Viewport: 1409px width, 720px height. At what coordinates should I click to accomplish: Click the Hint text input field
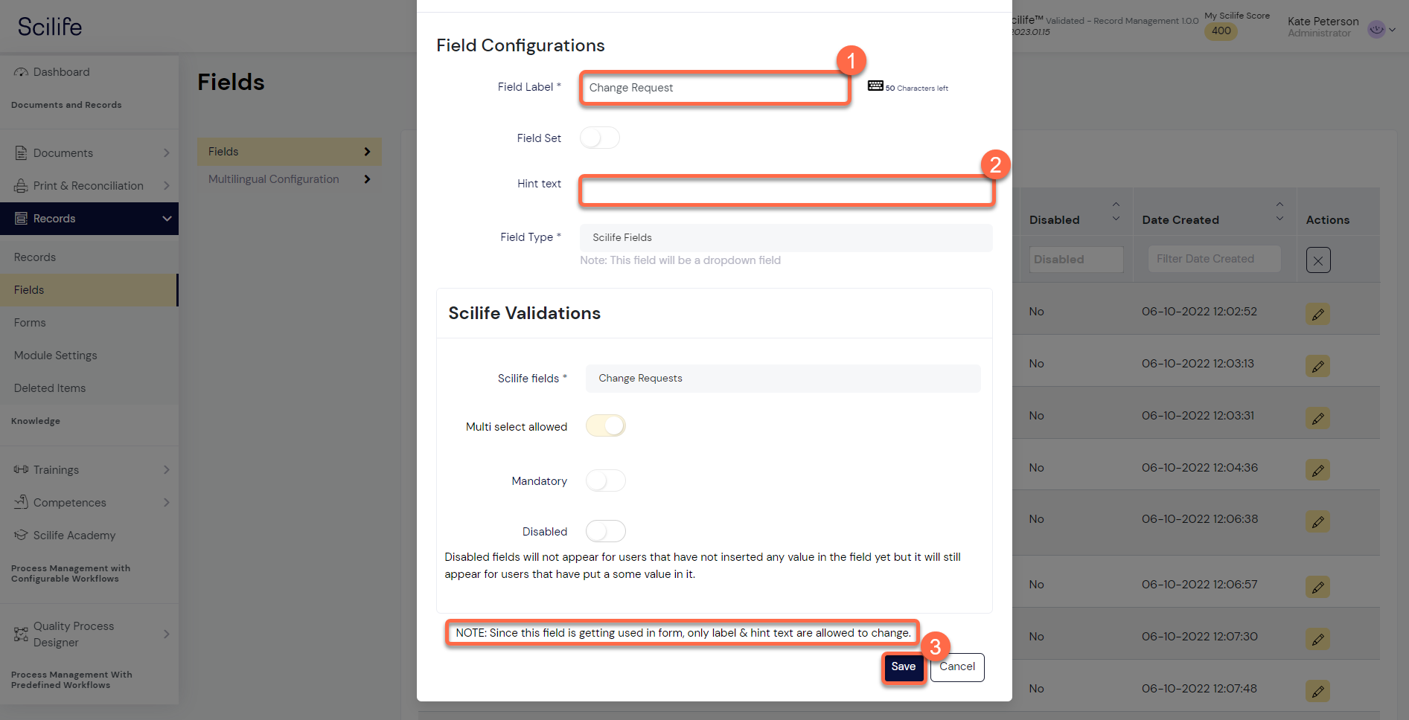pos(787,190)
